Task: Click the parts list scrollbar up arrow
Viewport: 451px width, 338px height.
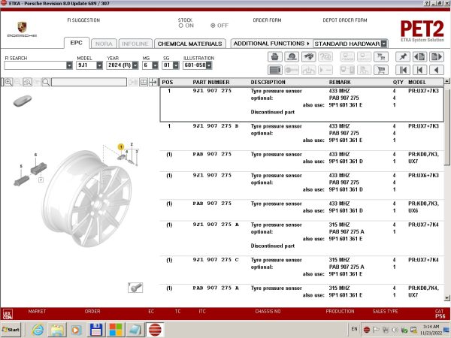Action: 447,81
